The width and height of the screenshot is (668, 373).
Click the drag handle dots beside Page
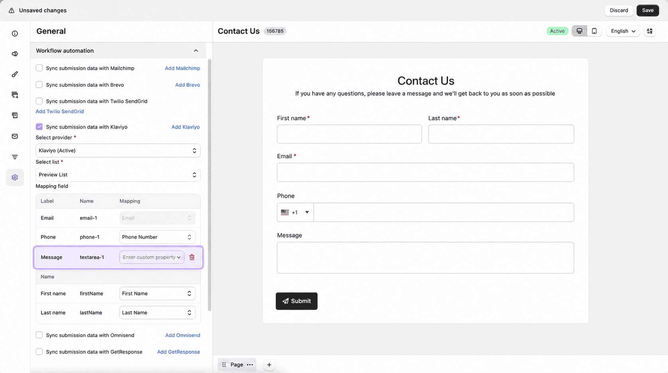[224, 365]
